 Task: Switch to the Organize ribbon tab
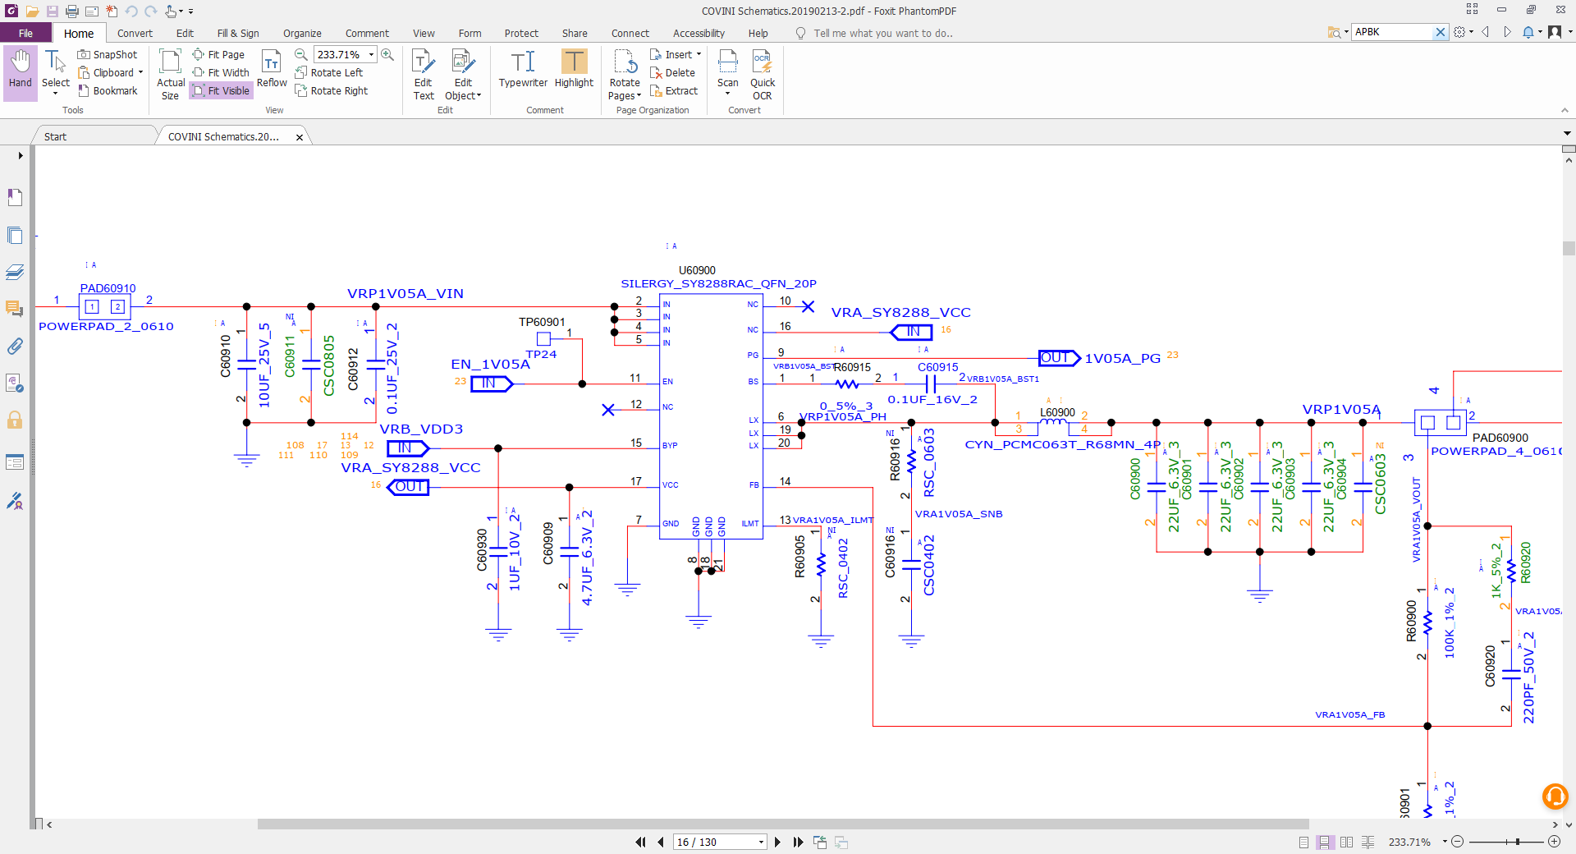coord(302,33)
